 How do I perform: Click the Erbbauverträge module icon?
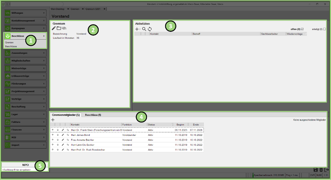(x=8, y=76)
